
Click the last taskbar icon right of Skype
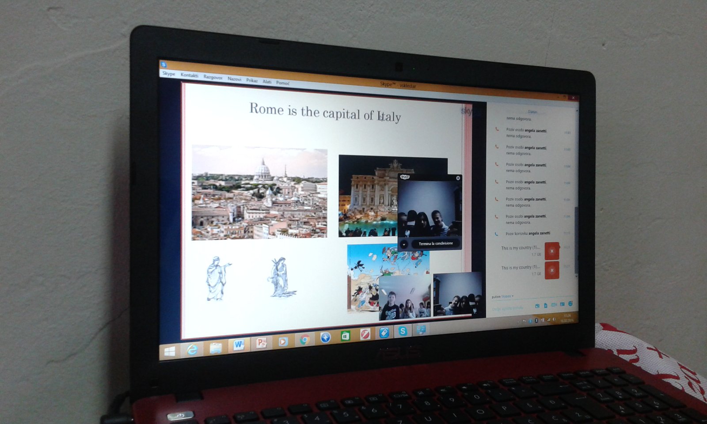(x=421, y=329)
